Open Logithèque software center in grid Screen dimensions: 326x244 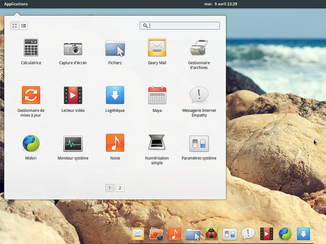coord(115,99)
